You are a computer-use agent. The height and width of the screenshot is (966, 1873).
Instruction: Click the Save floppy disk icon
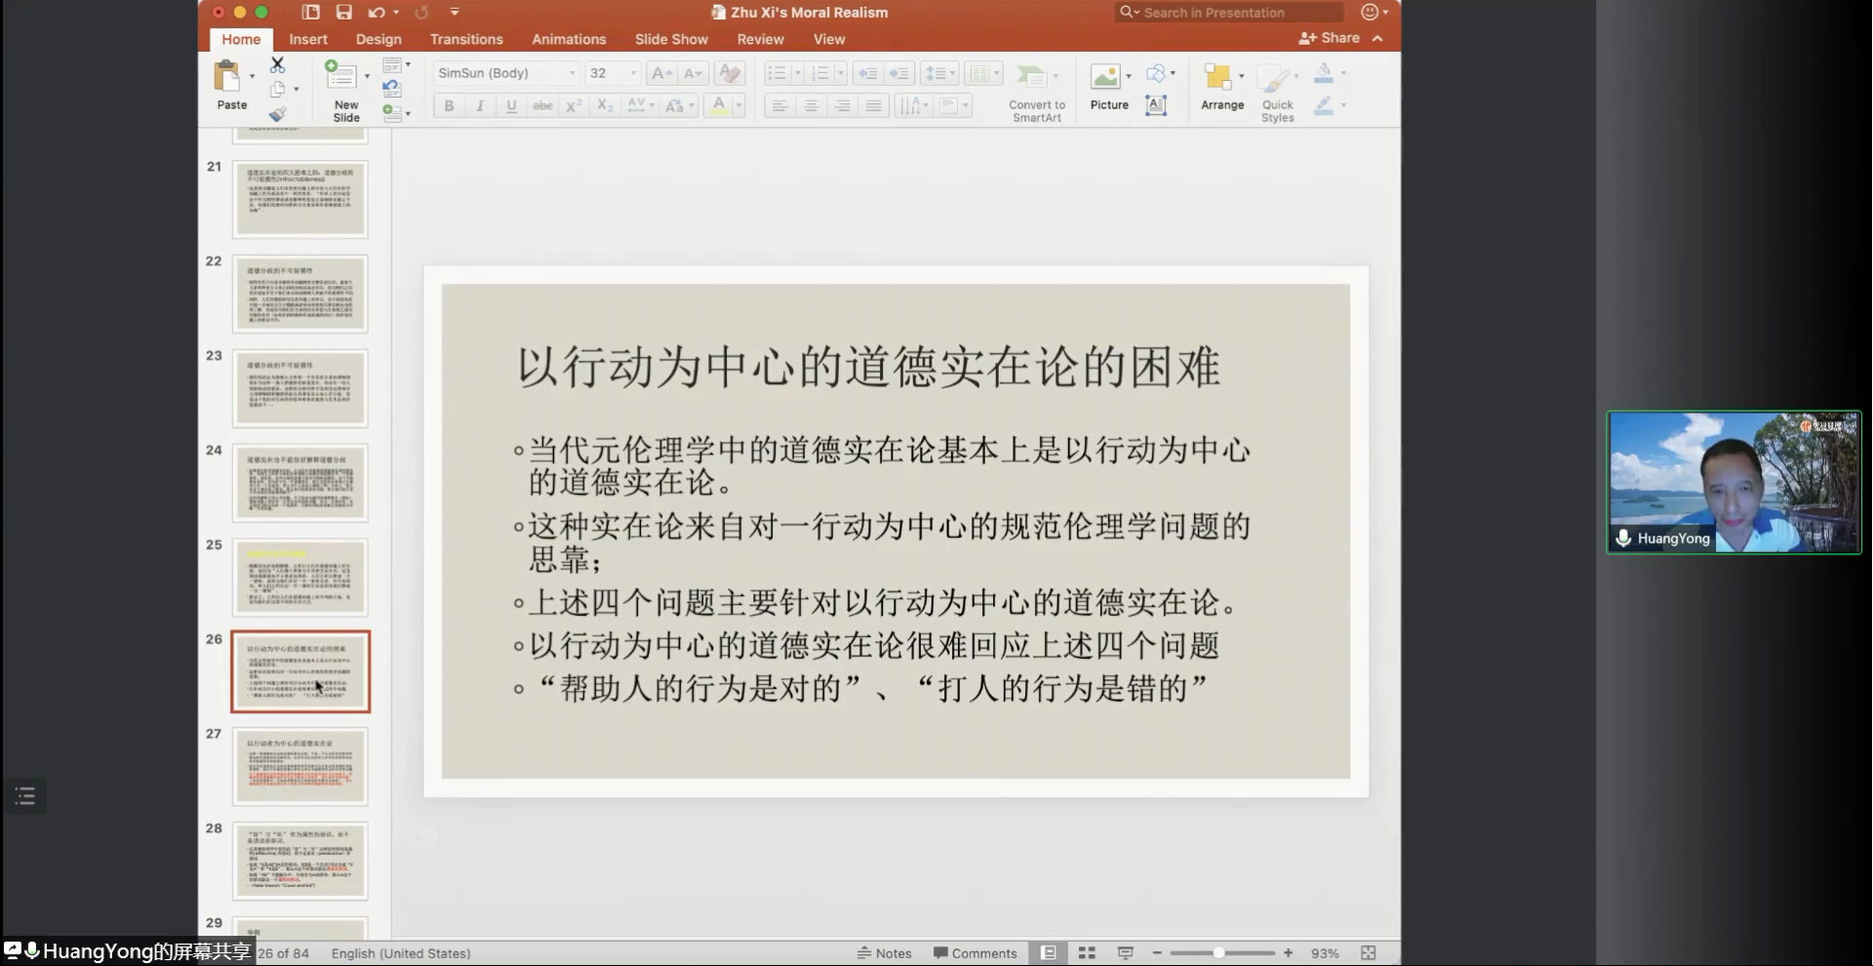343,13
